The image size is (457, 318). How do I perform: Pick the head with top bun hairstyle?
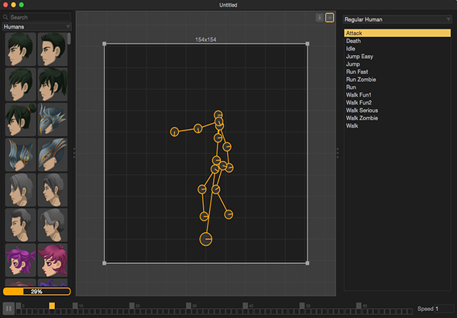click(x=21, y=119)
